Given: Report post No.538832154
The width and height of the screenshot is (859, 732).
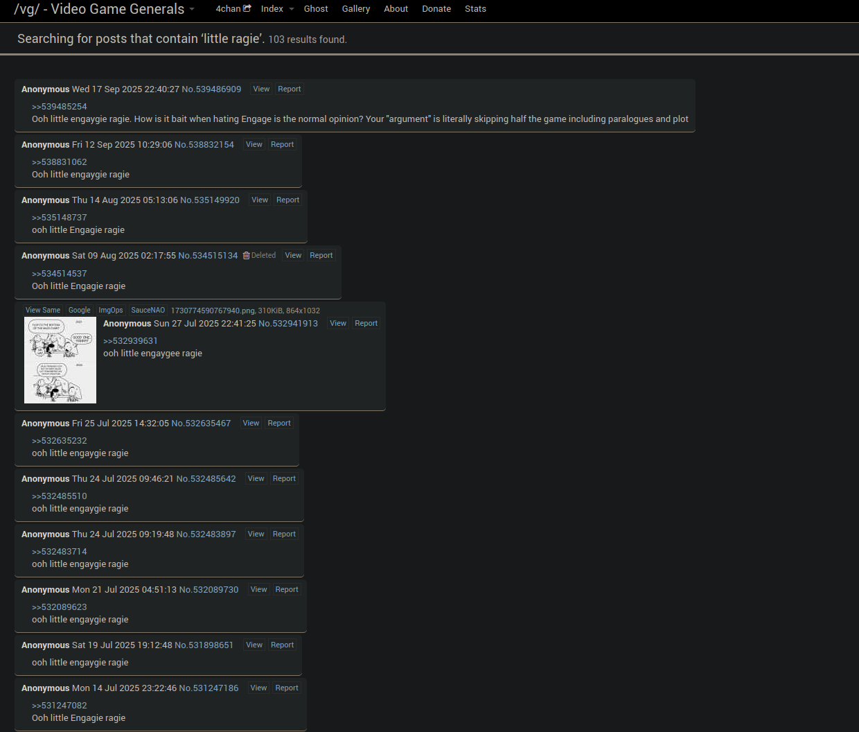Looking at the screenshot, I should tap(283, 144).
